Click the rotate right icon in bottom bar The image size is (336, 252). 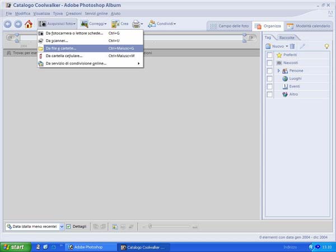pos(103,226)
